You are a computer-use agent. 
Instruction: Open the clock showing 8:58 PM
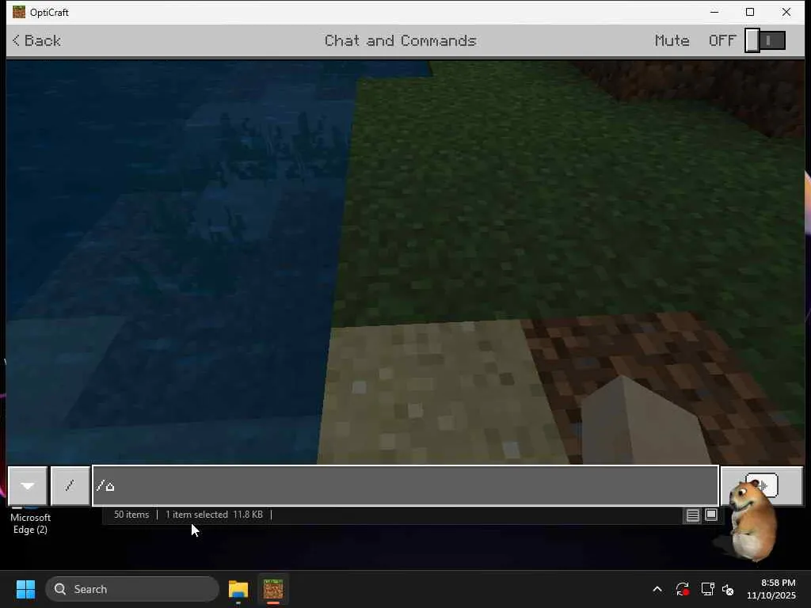point(771,589)
